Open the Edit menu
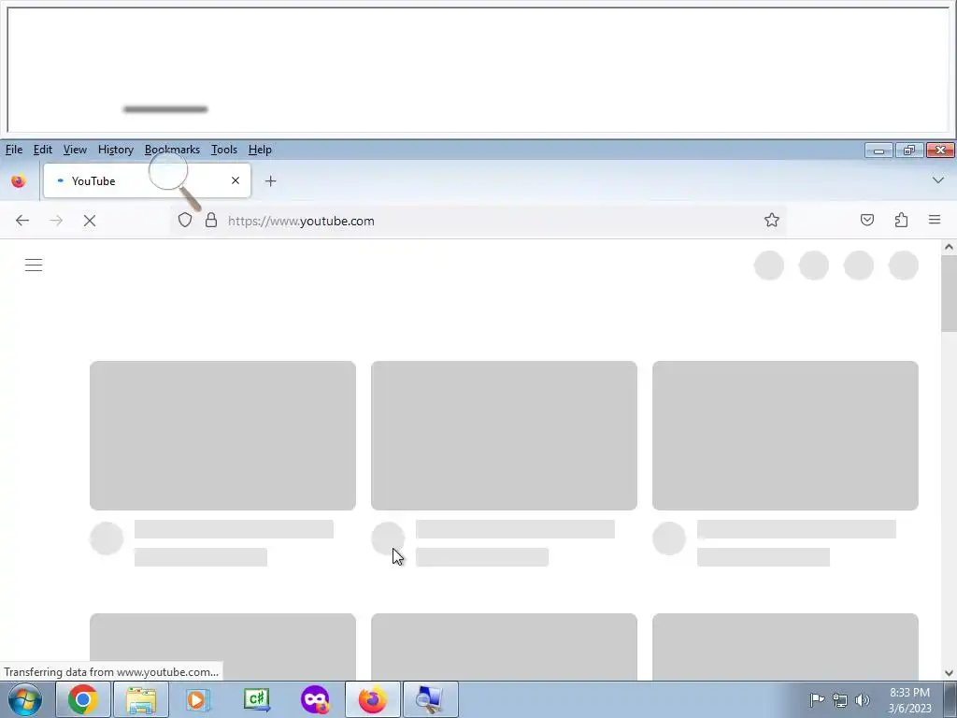The height and width of the screenshot is (718, 957). point(43,150)
